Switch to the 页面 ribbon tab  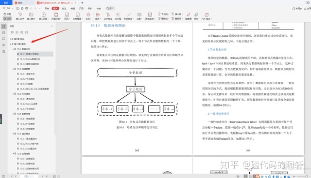pyautogui.click(x=81, y=9)
